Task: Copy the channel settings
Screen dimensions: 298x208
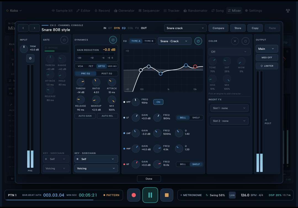Action: coord(255,28)
